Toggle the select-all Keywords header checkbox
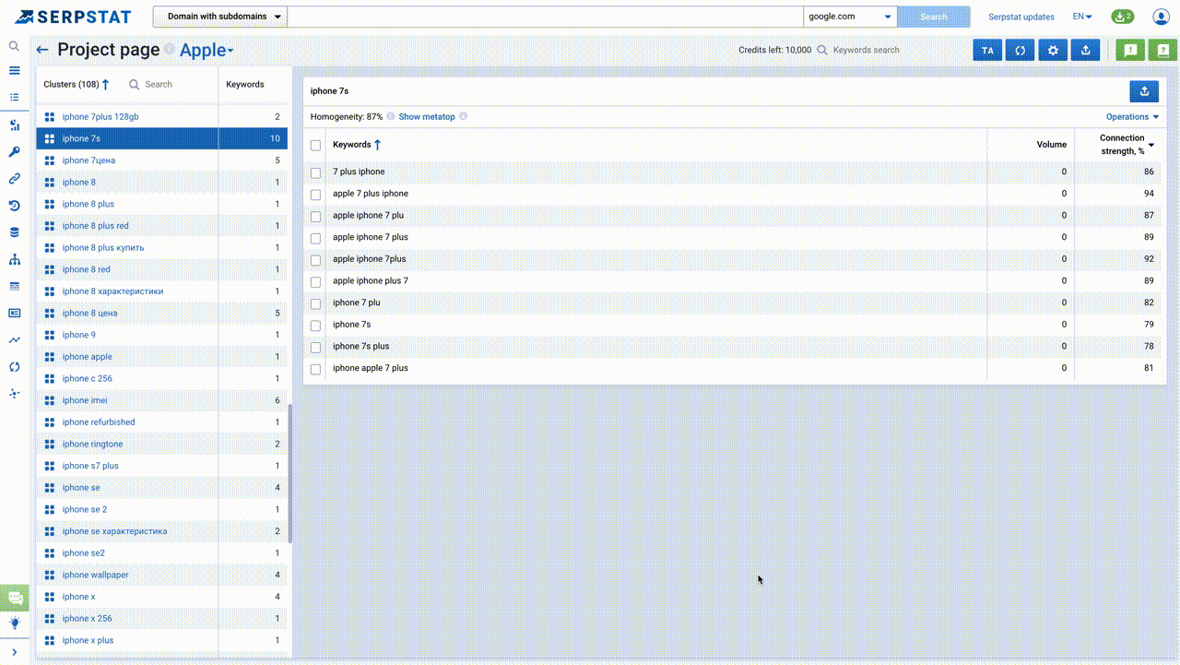 click(316, 146)
